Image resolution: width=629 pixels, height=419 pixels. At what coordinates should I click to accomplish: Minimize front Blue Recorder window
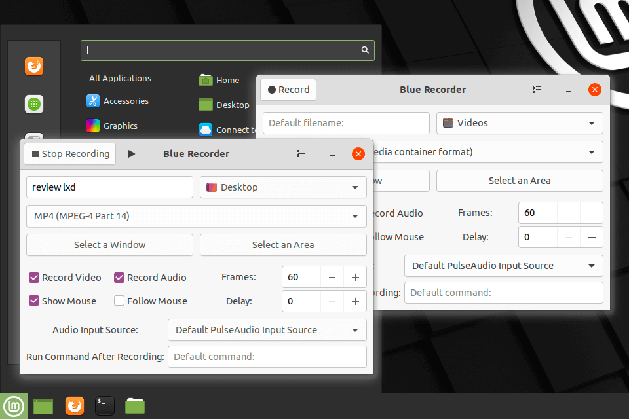(x=332, y=155)
